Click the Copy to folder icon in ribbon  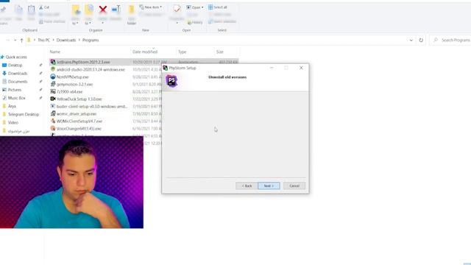coord(89,10)
